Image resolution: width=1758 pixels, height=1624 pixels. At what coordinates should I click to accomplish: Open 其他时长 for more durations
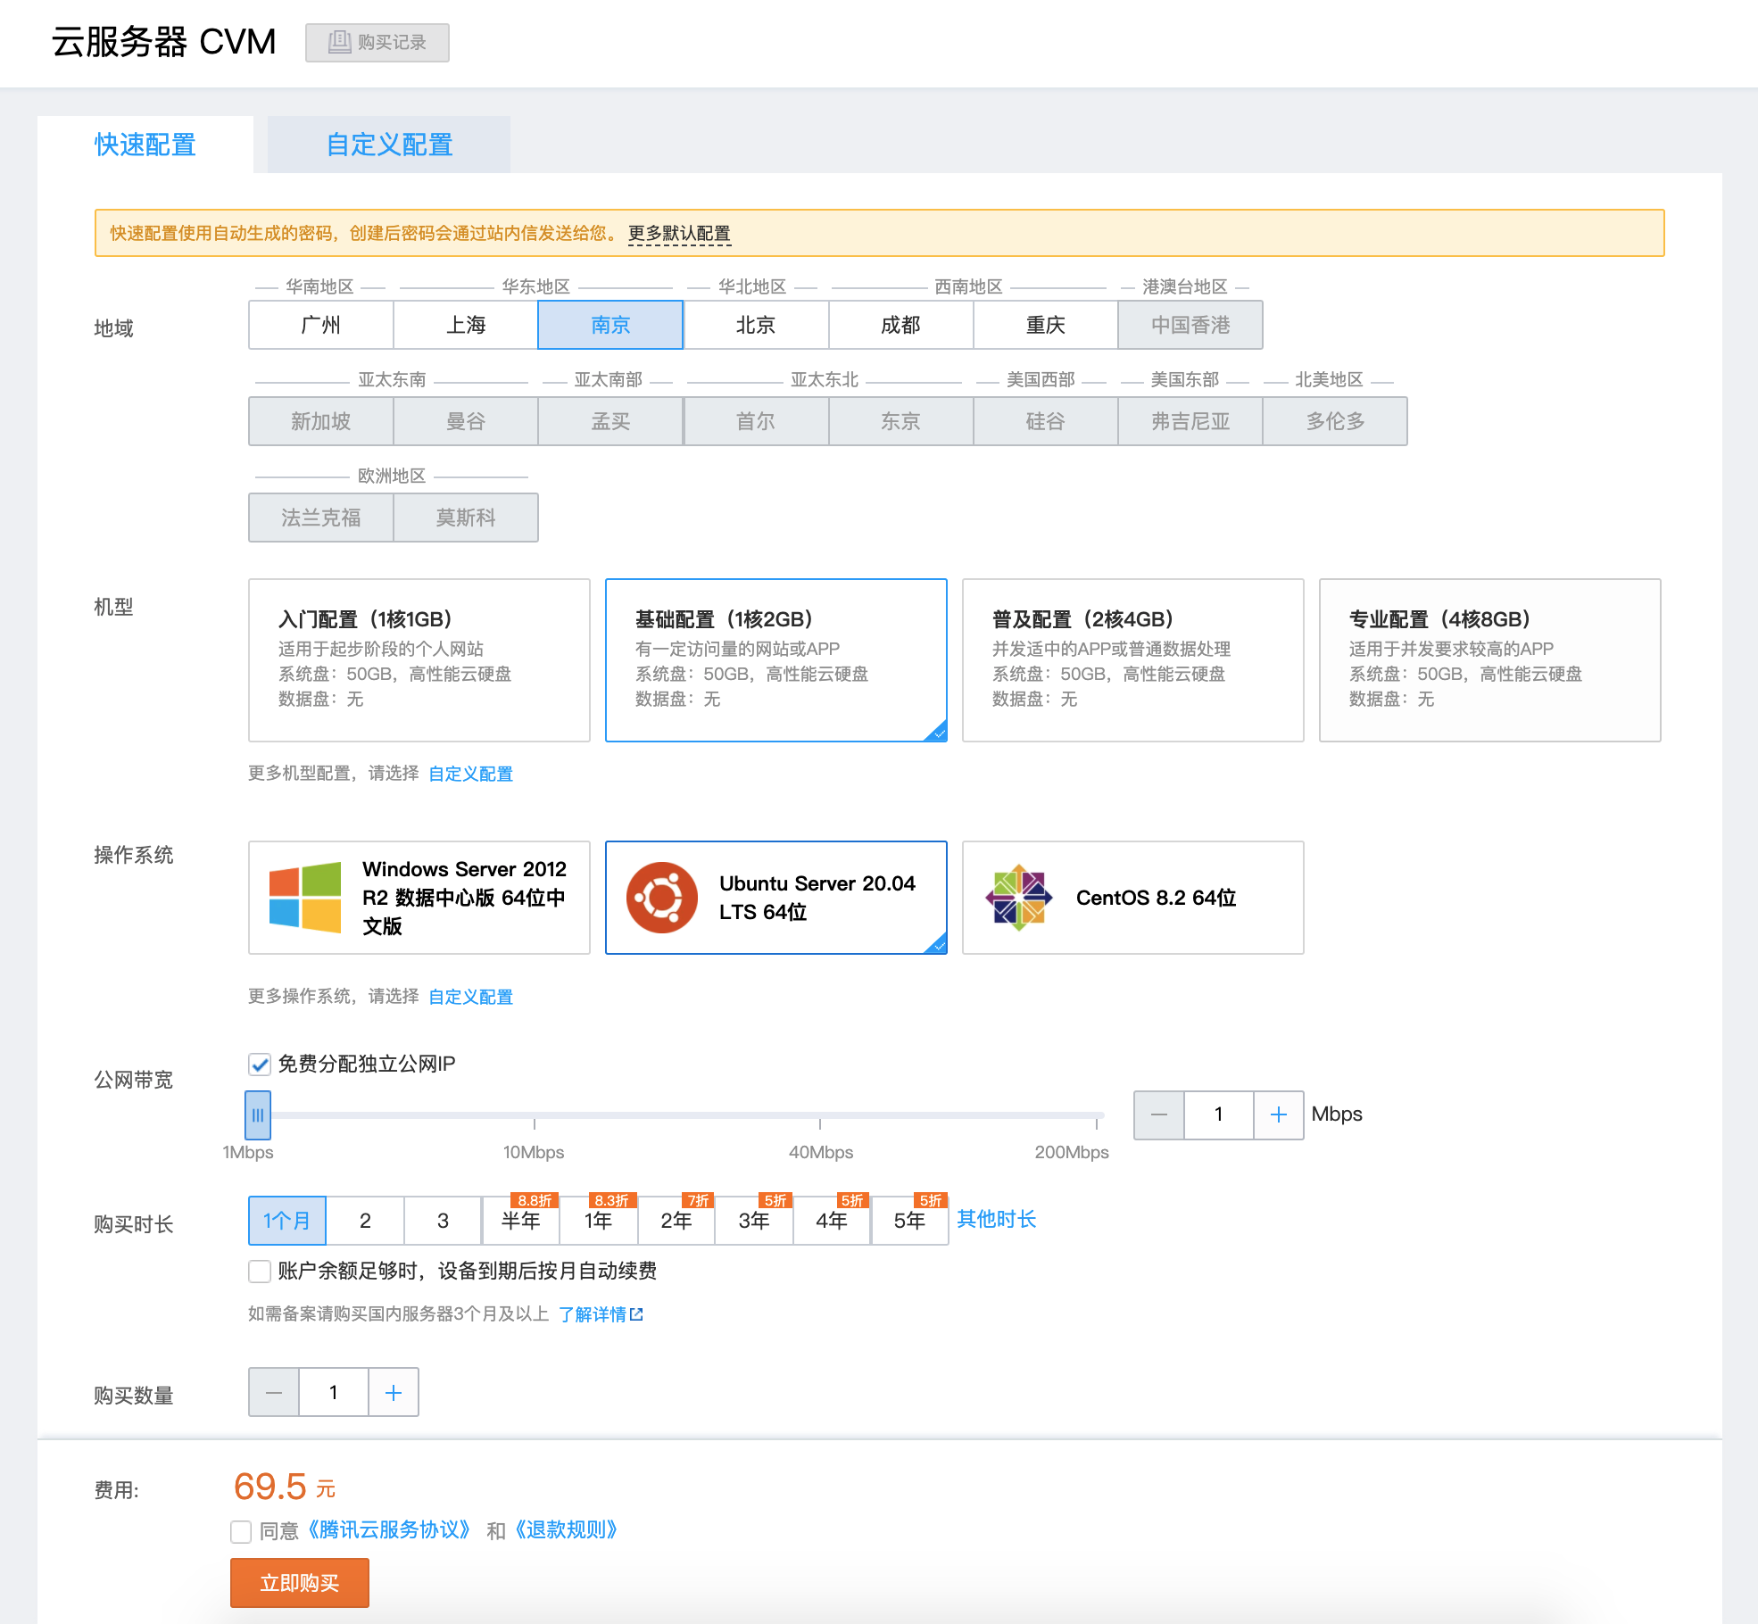(x=996, y=1219)
